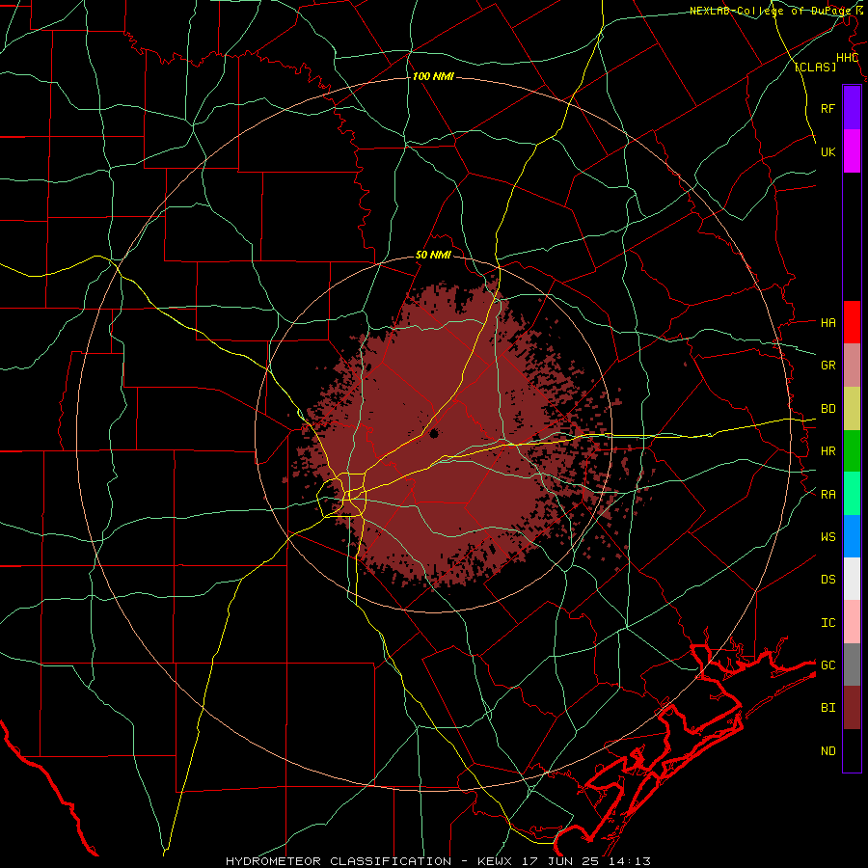Click the HR legend label
Image resolution: width=868 pixels, height=868 pixels.
tap(827, 451)
